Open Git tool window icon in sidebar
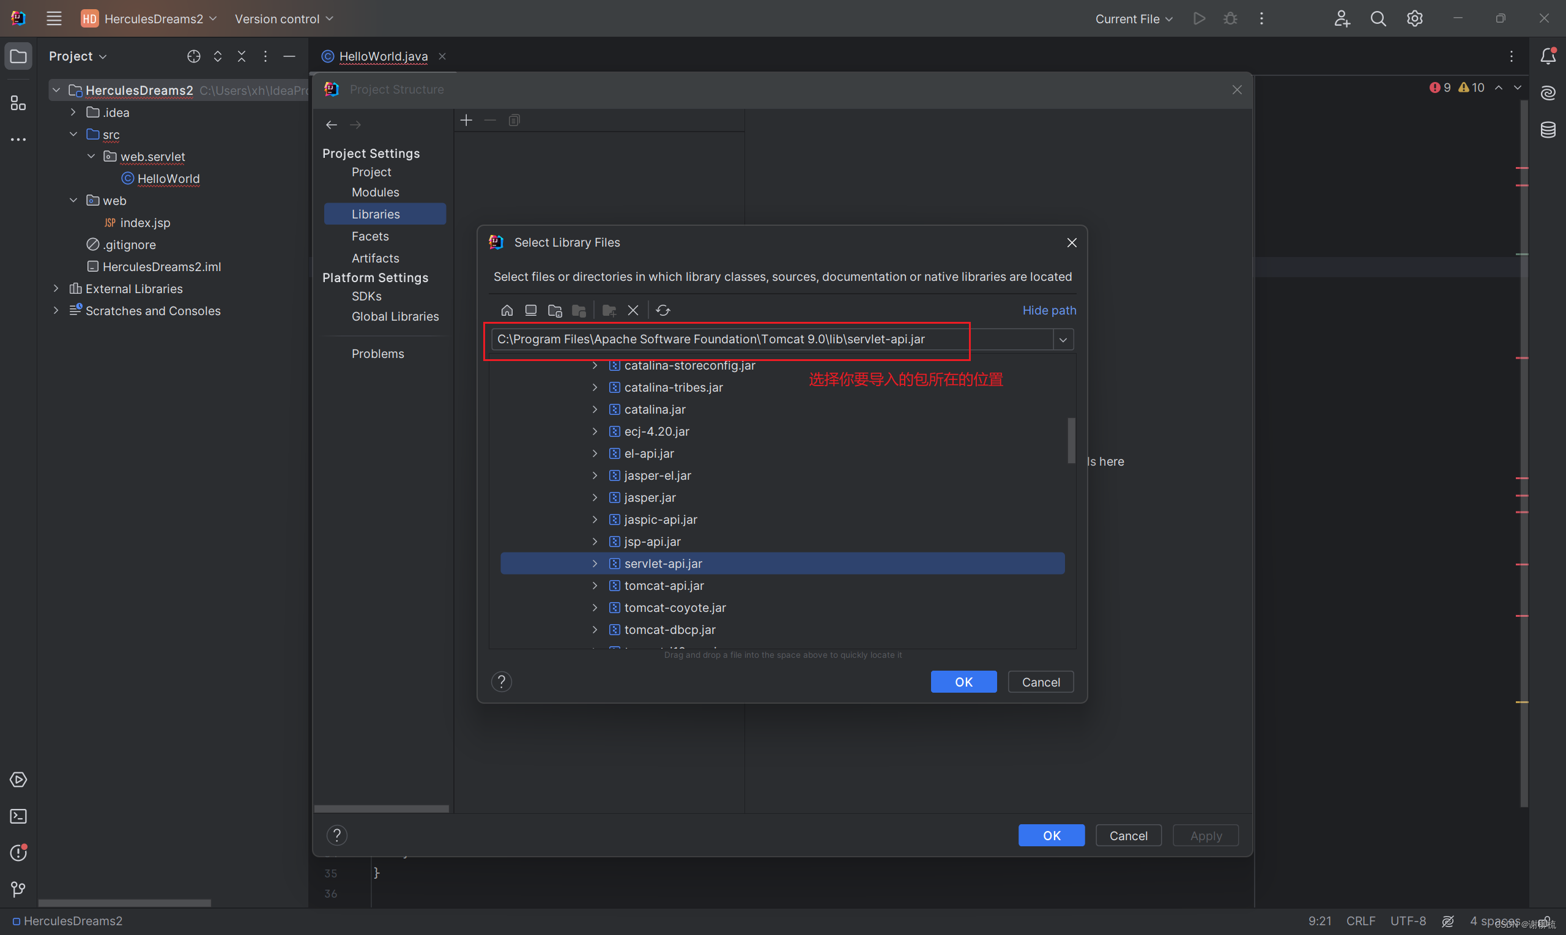Image resolution: width=1566 pixels, height=935 pixels. pos(18,889)
